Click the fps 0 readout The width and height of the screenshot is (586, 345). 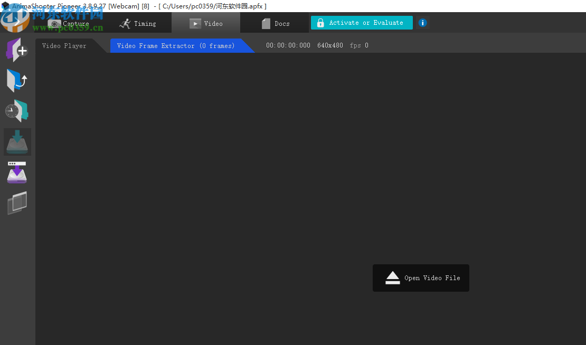[359, 45]
